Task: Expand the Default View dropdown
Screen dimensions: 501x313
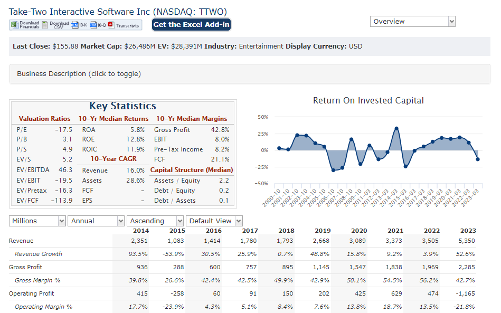Action: point(214,221)
